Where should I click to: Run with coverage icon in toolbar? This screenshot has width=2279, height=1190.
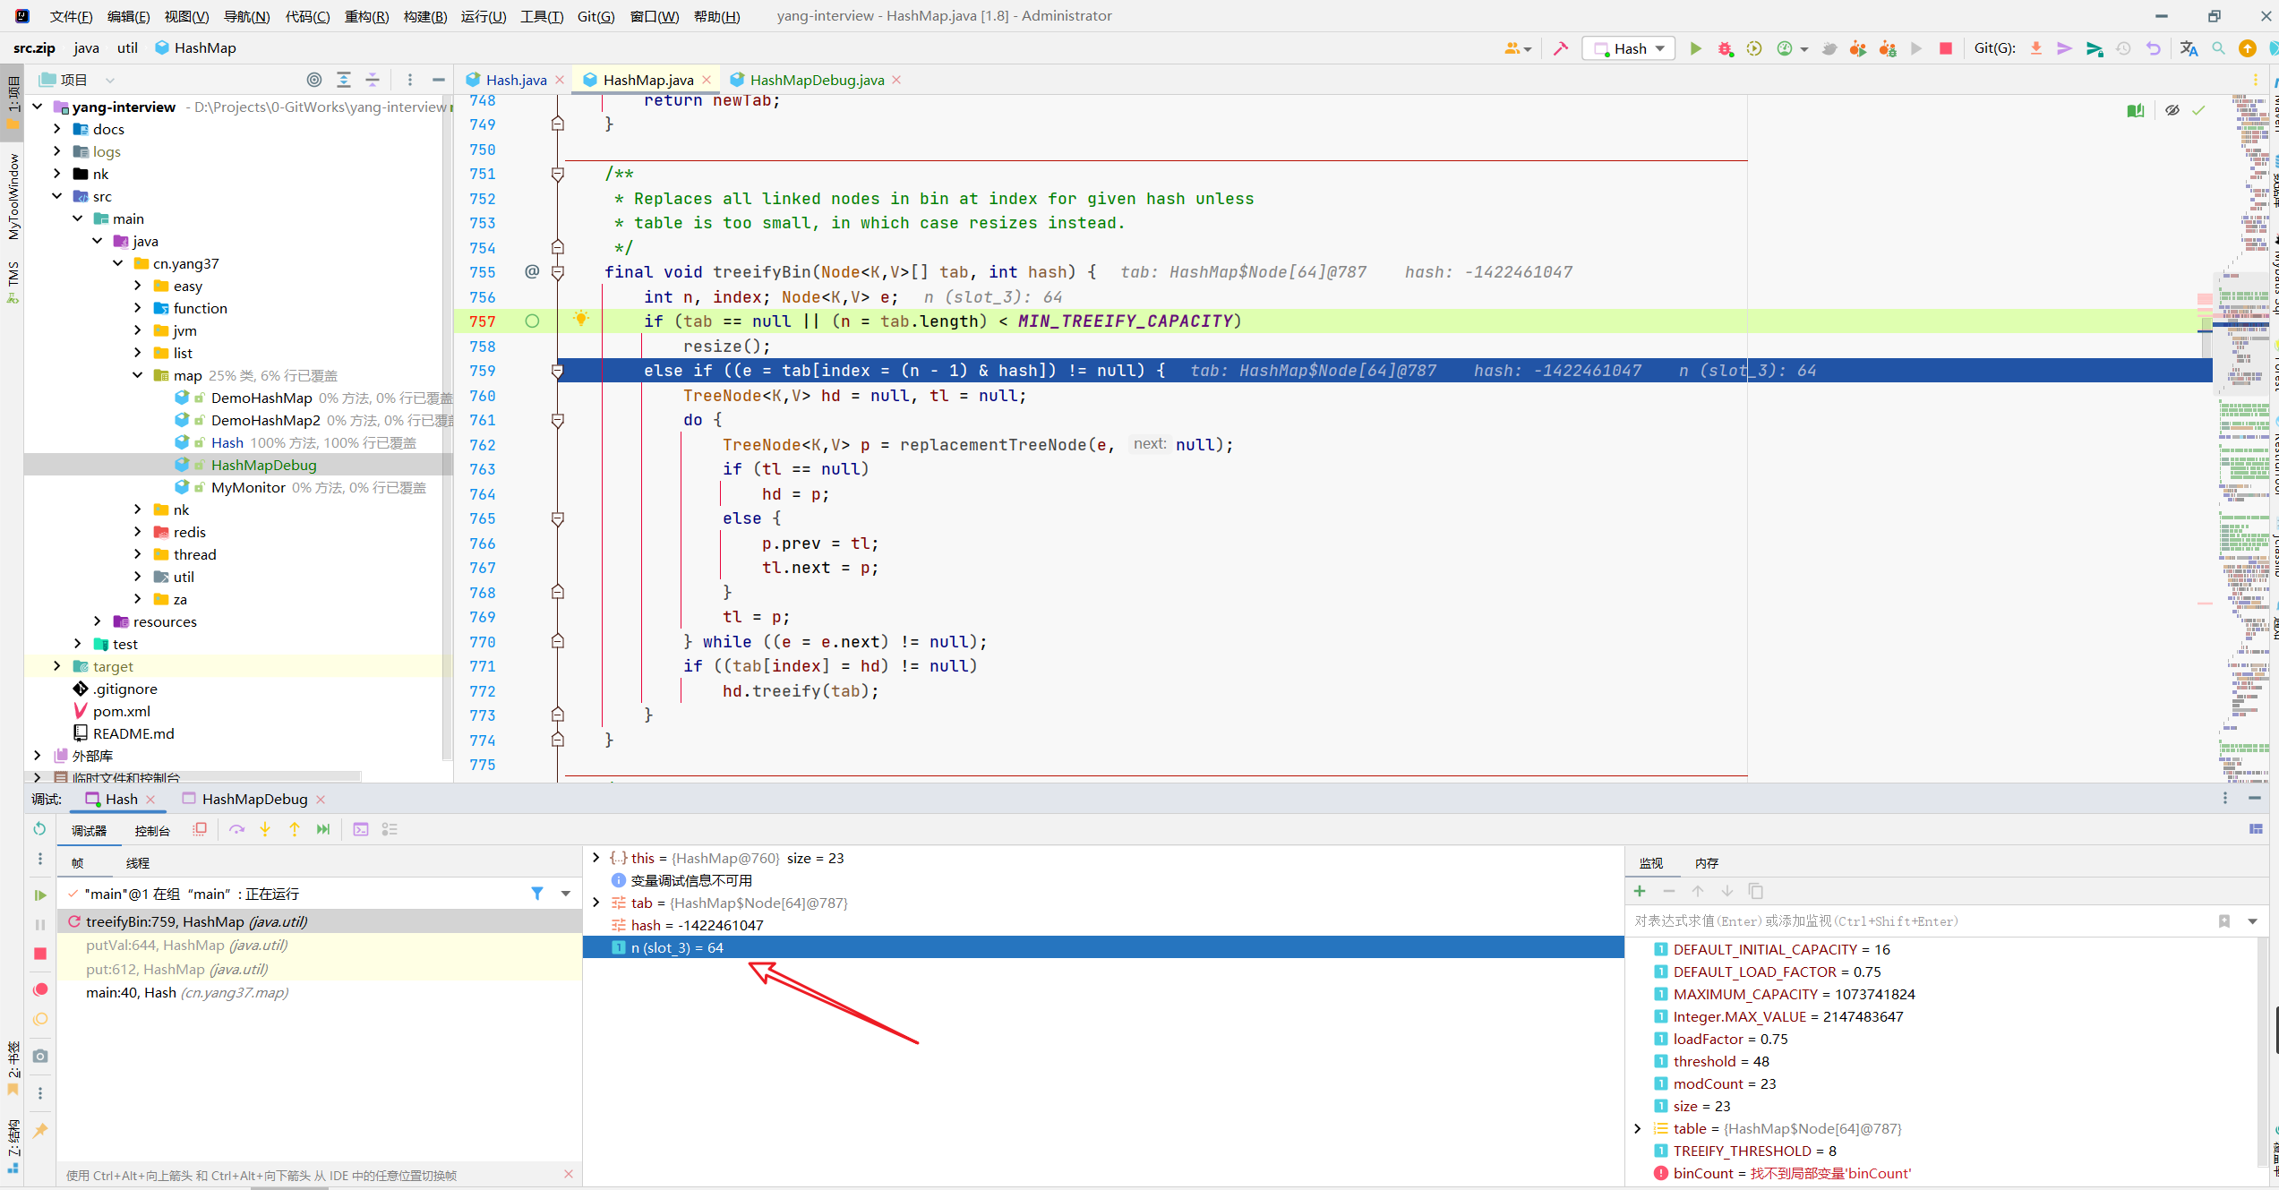pos(1754,48)
